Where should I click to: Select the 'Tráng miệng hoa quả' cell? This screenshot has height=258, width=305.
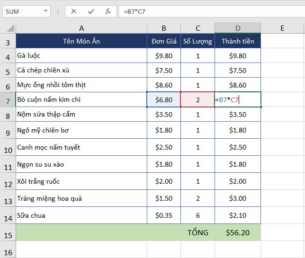81,198
